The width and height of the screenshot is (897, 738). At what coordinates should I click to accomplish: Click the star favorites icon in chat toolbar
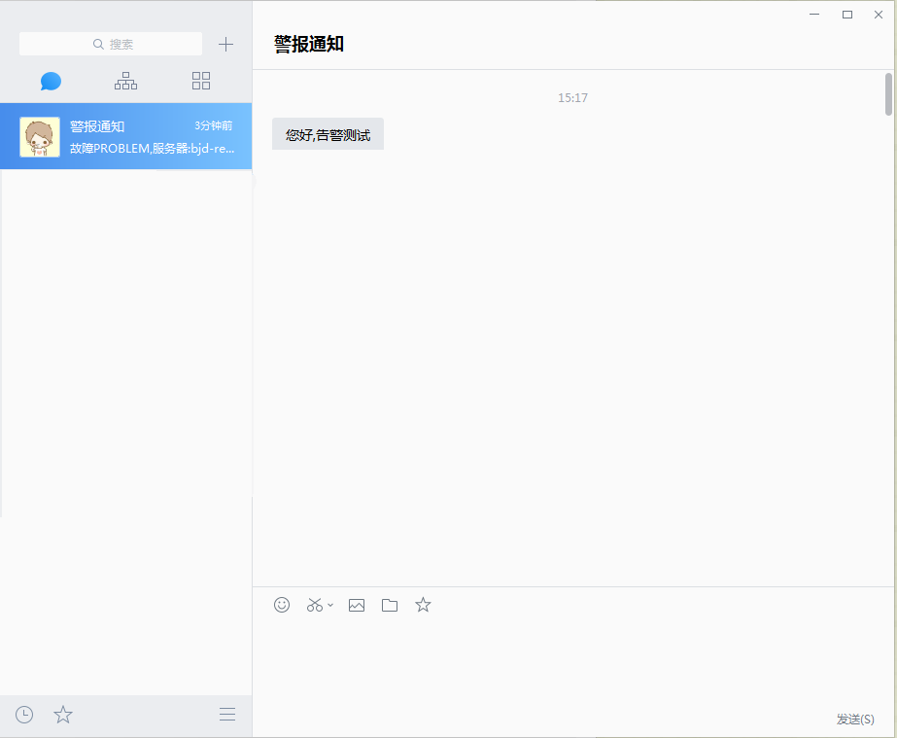click(x=423, y=605)
